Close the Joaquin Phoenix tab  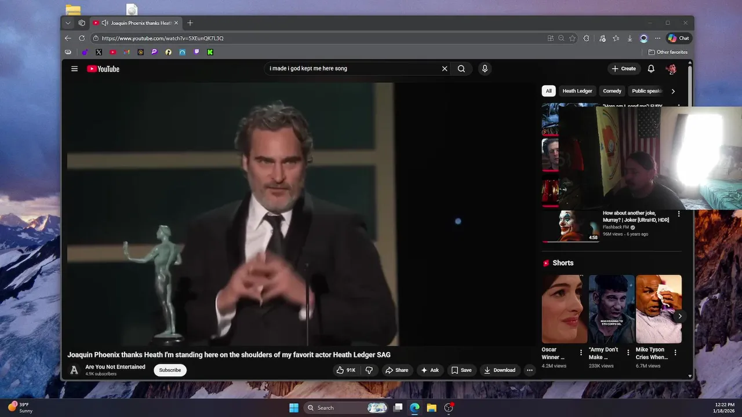(176, 23)
